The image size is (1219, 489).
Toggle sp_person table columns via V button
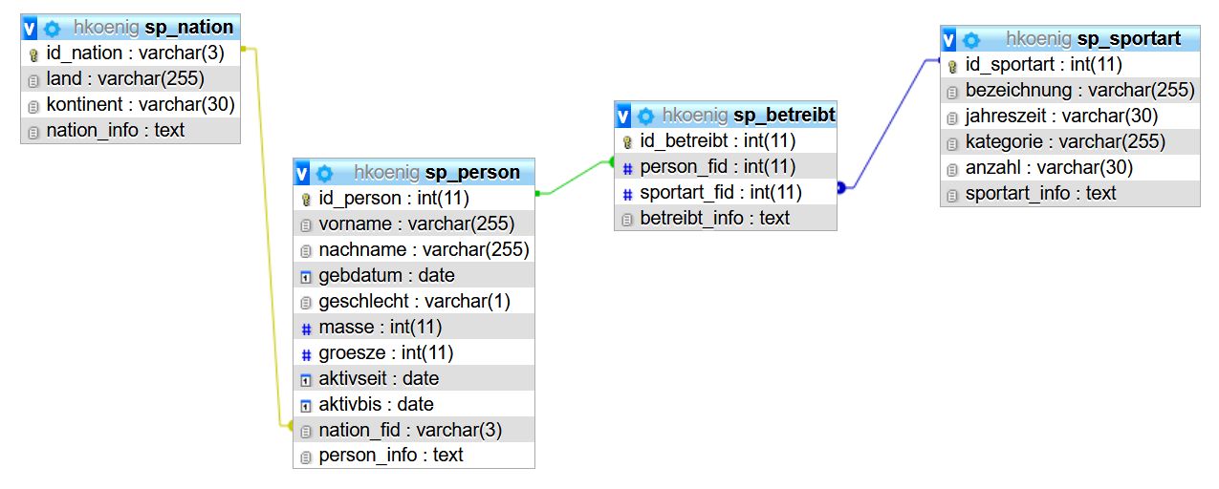point(302,173)
